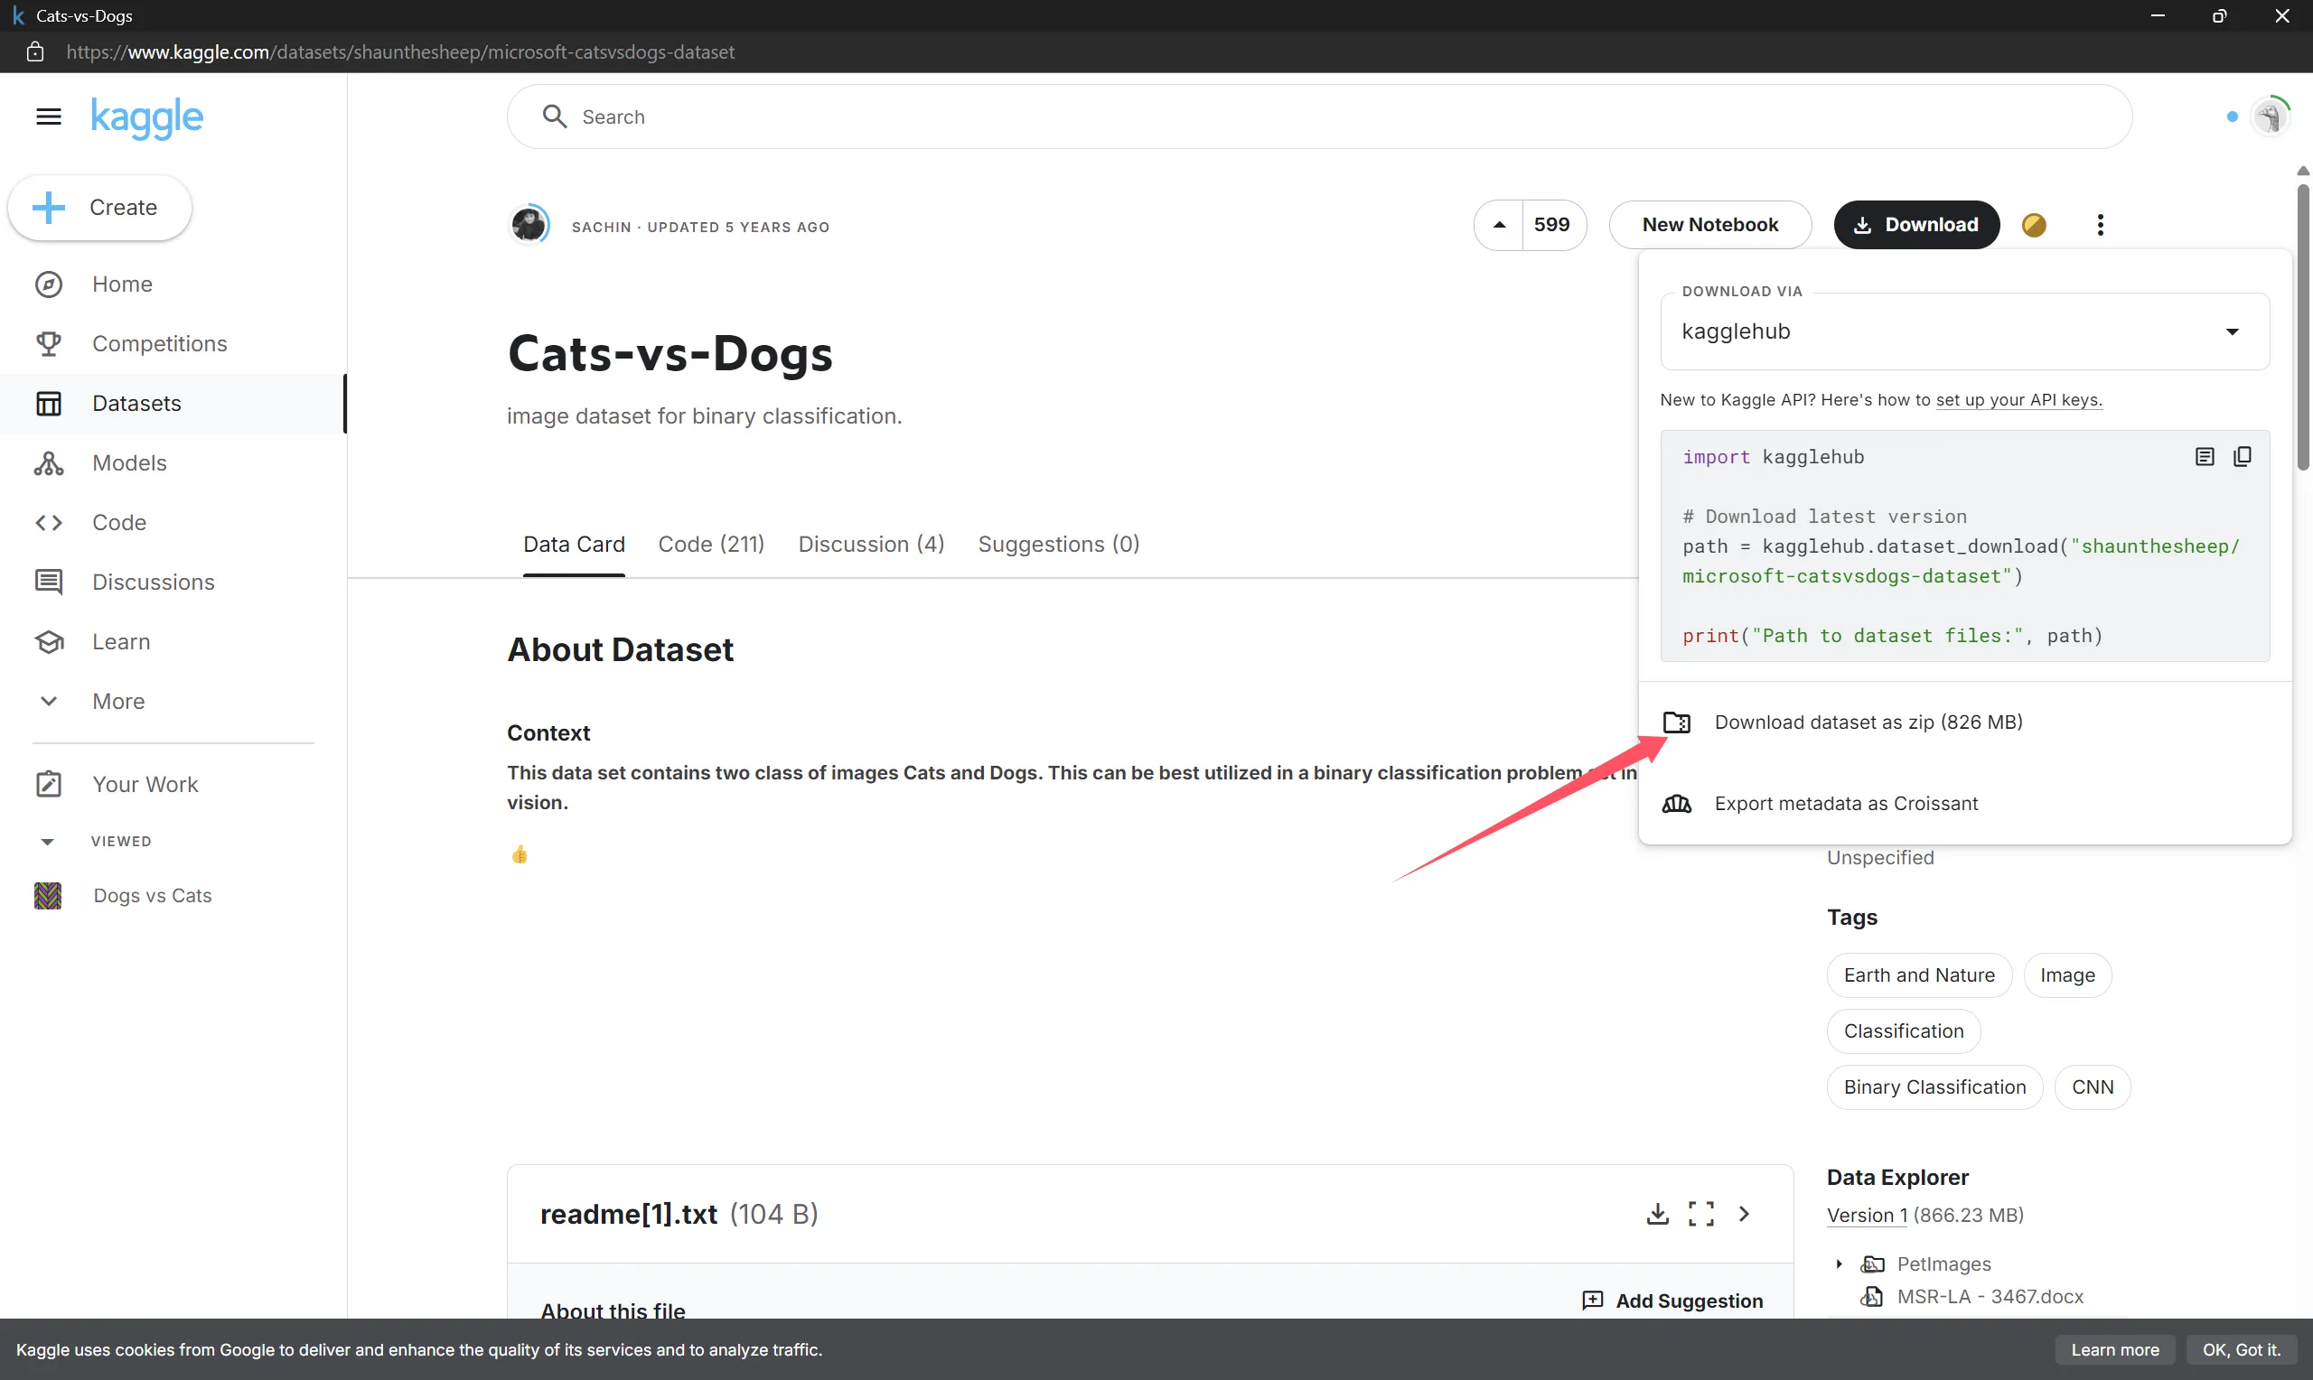Screen dimensions: 2313x1380
Task: Click the copy code icon in kagglehub snippet
Action: (2243, 457)
